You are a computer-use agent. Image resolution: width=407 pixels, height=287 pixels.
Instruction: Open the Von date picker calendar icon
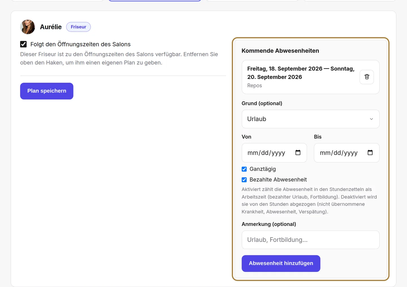[298, 153]
